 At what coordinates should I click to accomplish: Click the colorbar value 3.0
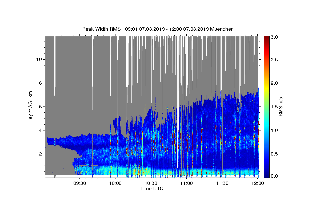275,37
